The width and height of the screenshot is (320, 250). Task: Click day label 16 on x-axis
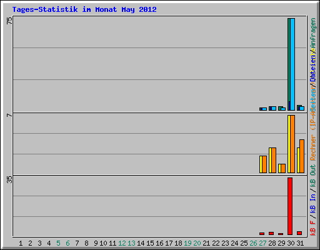coord(159,243)
